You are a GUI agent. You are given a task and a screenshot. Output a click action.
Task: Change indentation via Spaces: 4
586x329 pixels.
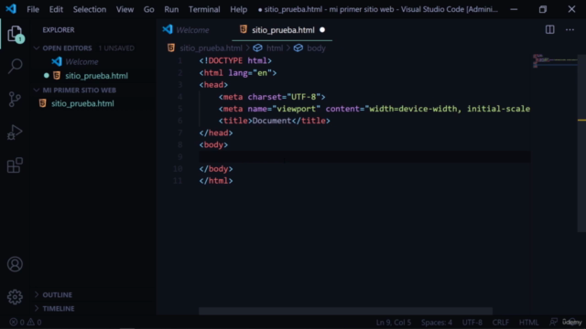437,323
